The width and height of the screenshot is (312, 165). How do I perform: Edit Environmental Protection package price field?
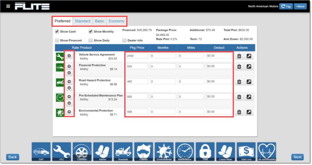click(137, 112)
